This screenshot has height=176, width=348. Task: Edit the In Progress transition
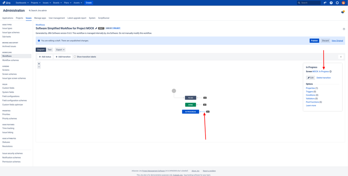[x=310, y=78]
